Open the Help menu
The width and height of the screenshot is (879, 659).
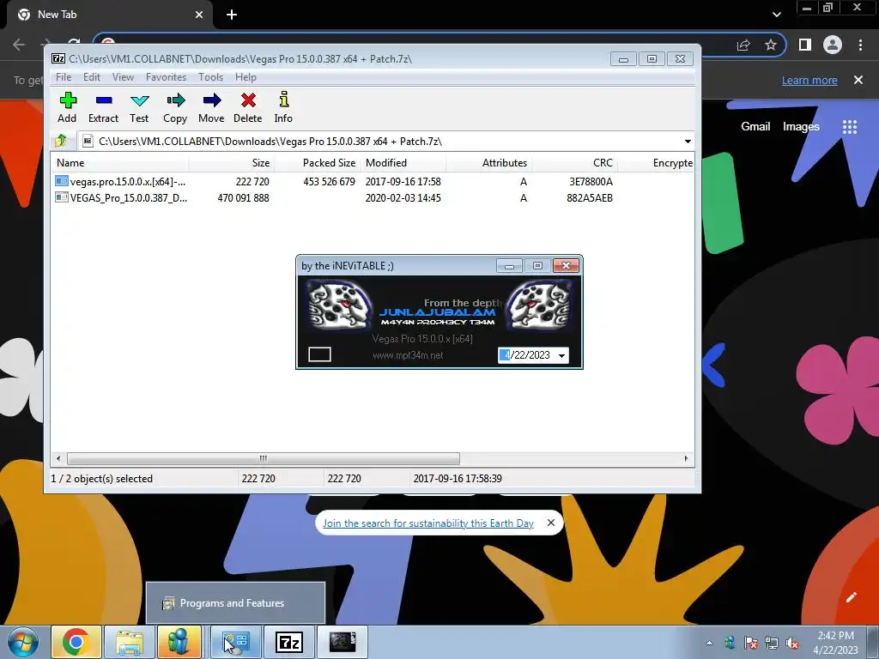pos(246,77)
